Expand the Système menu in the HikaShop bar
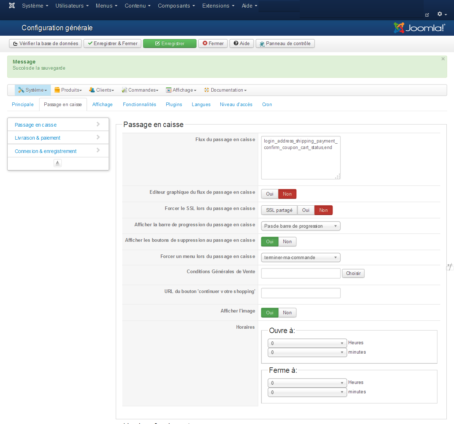The height and width of the screenshot is (424, 454). [x=33, y=90]
